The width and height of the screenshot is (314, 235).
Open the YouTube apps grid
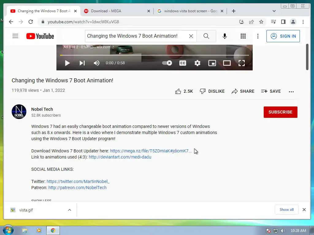pos(243,36)
